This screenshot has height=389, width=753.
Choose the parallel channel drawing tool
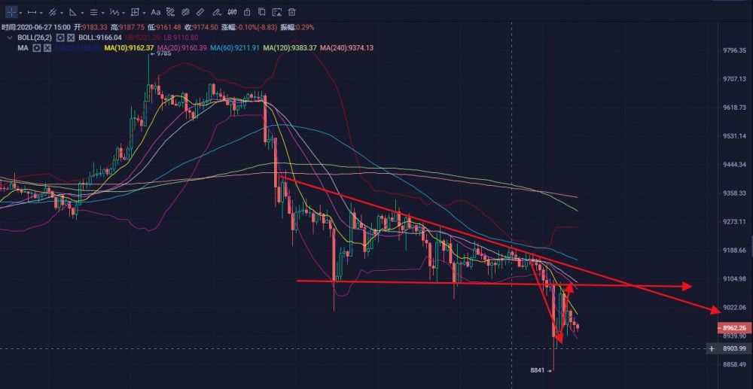coord(53,12)
